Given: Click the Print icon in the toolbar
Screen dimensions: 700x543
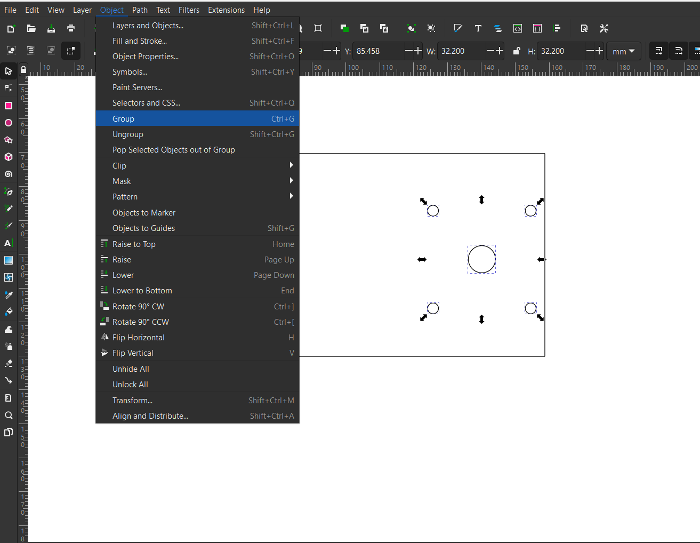Looking at the screenshot, I should coord(71,29).
